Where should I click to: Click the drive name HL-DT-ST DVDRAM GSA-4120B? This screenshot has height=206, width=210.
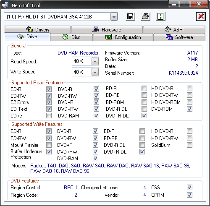(59, 17)
